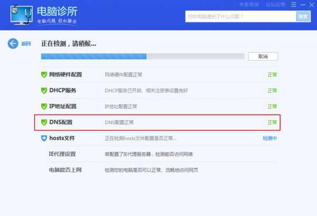Click the 正常 status on DNS配置 row
This screenshot has width=317, height=216.
point(272,122)
